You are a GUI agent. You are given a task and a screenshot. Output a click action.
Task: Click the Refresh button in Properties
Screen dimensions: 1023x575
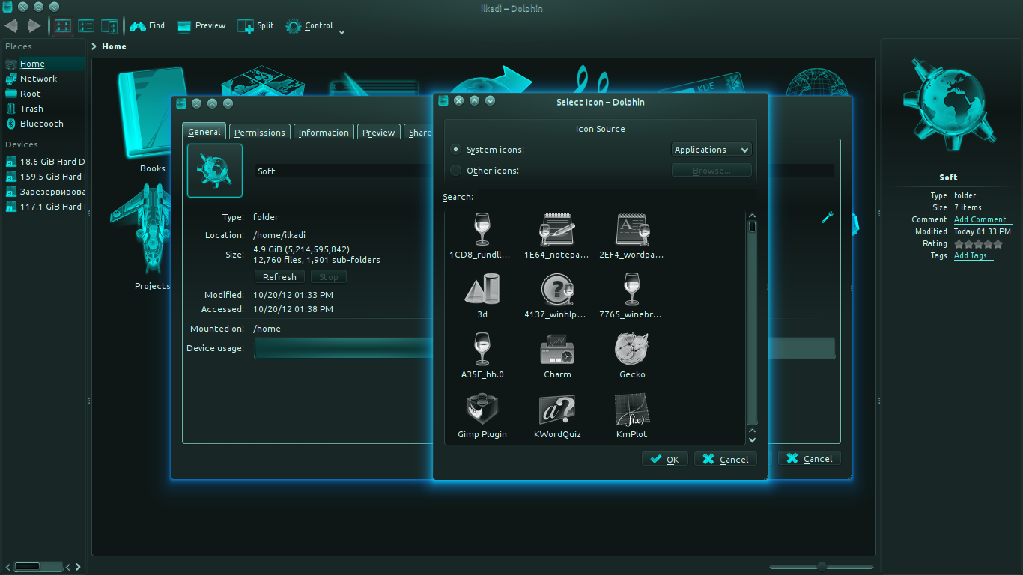pyautogui.click(x=279, y=276)
